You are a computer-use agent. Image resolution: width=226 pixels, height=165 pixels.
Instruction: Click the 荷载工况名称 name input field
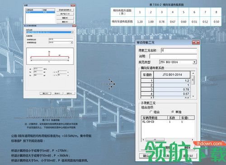pos(179,50)
